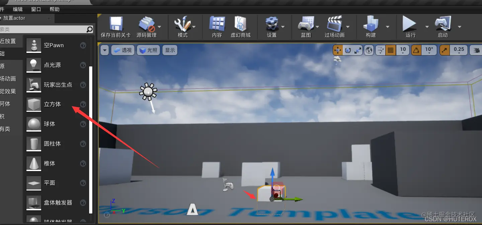482x225 pixels.
Task: Select 玩家出生点 player start actor
Action: point(56,85)
